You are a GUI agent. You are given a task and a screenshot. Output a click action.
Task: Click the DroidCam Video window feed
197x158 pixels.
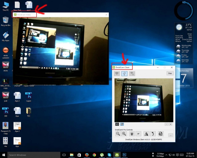tap(61, 51)
